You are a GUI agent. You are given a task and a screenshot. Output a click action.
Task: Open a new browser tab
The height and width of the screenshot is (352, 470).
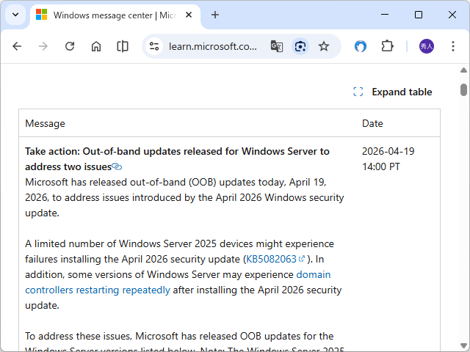point(215,15)
